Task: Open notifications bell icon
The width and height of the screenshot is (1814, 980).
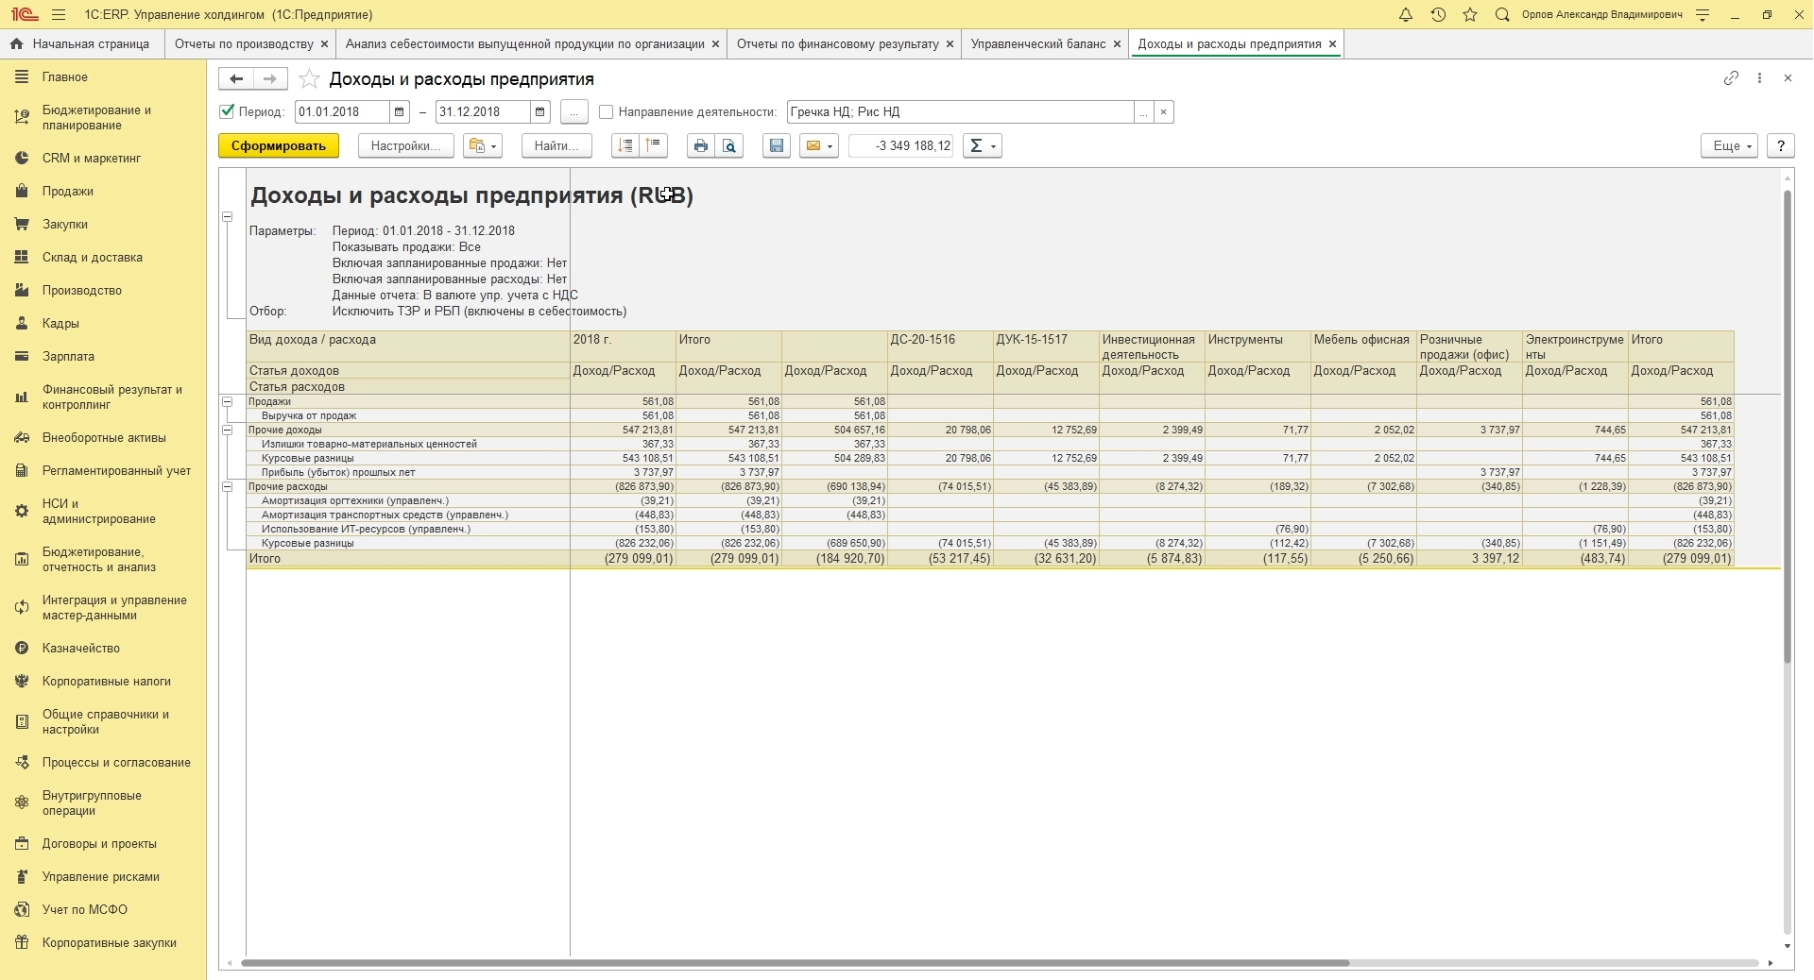Action: pos(1406,15)
